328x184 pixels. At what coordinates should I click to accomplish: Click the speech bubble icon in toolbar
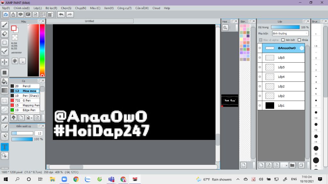tap(20, 14)
